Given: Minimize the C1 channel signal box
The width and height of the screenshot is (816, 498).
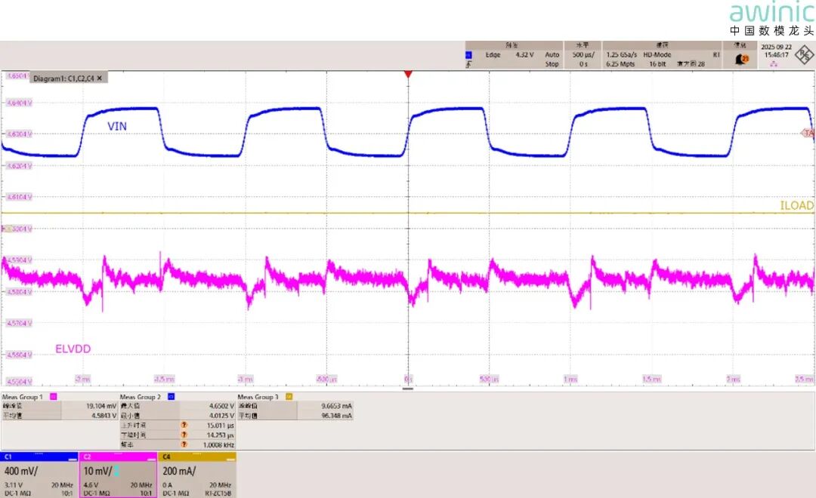Looking at the screenshot, I should (x=72, y=459).
